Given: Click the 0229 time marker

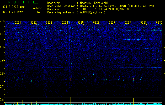Looking at the screenshot, I should click(x=143, y=23).
